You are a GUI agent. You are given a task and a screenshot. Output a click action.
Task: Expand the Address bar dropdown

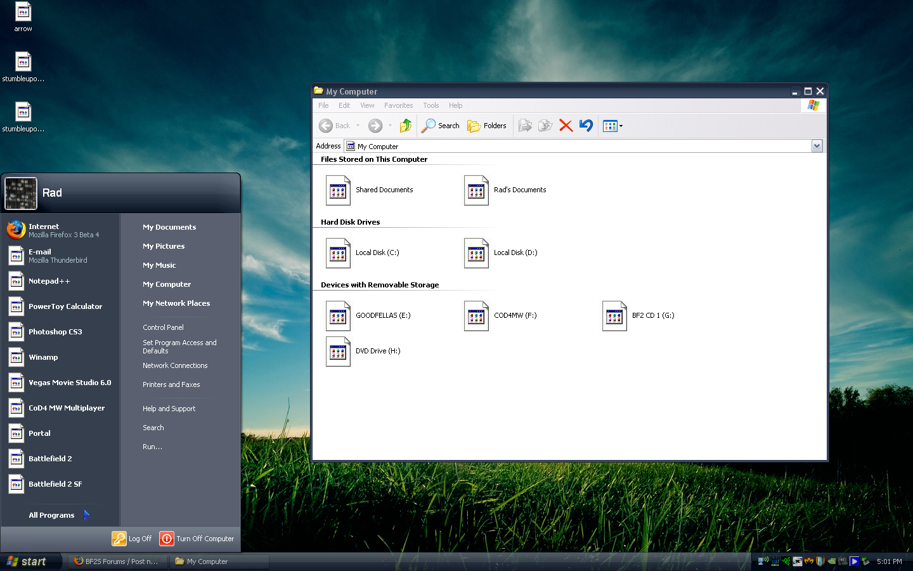tap(817, 146)
